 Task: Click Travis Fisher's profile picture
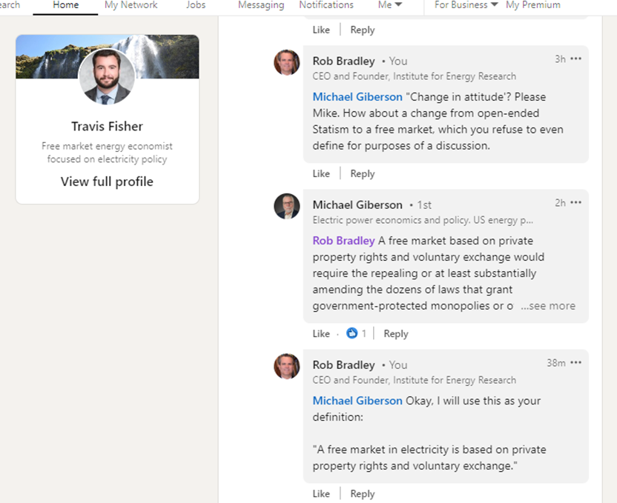pos(107,76)
